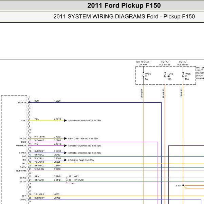
Task: Click 'YEL/ORG' wire color at pin 19
Action: click(39, 162)
